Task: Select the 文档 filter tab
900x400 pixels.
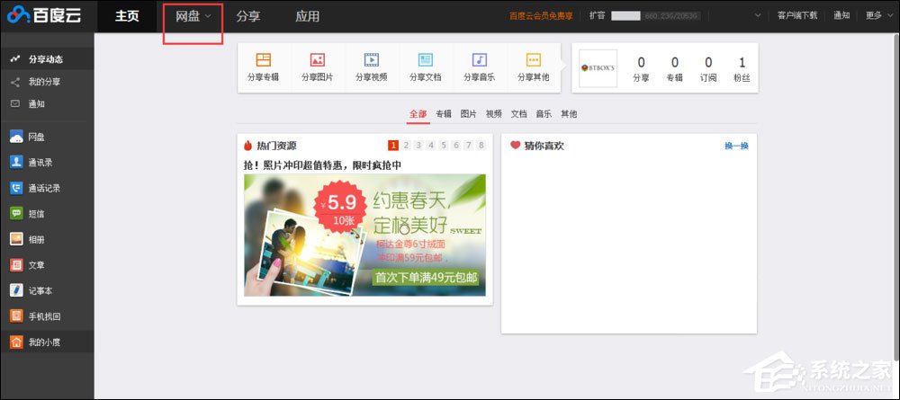Action: click(519, 114)
